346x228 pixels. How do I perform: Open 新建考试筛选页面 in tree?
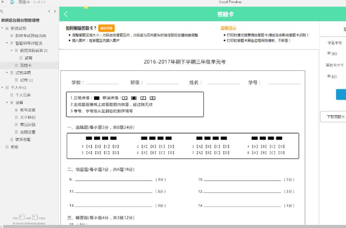pyautogui.click(x=31, y=36)
